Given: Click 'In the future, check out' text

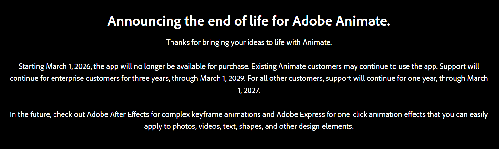Looking at the screenshot, I should point(47,114).
